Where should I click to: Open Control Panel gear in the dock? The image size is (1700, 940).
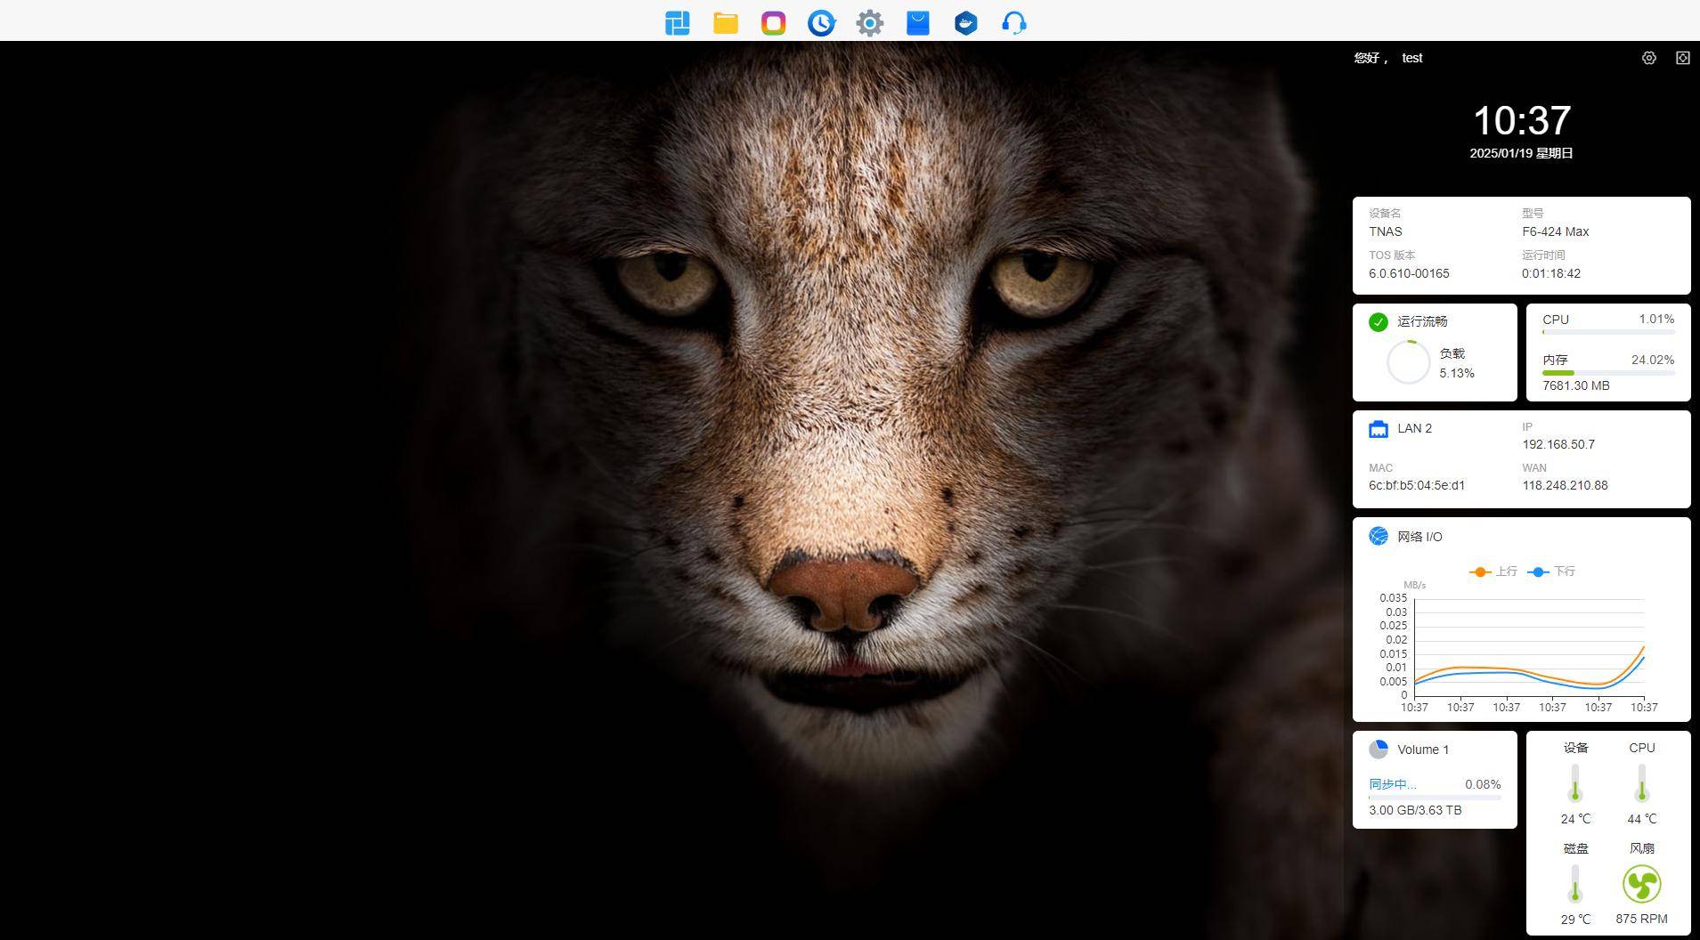[870, 23]
